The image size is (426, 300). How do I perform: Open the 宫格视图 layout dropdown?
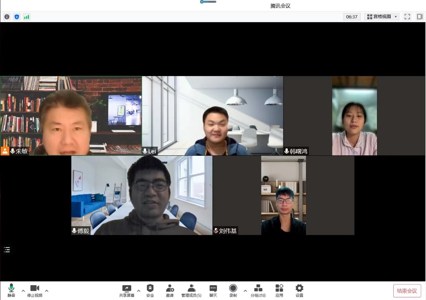[382, 17]
